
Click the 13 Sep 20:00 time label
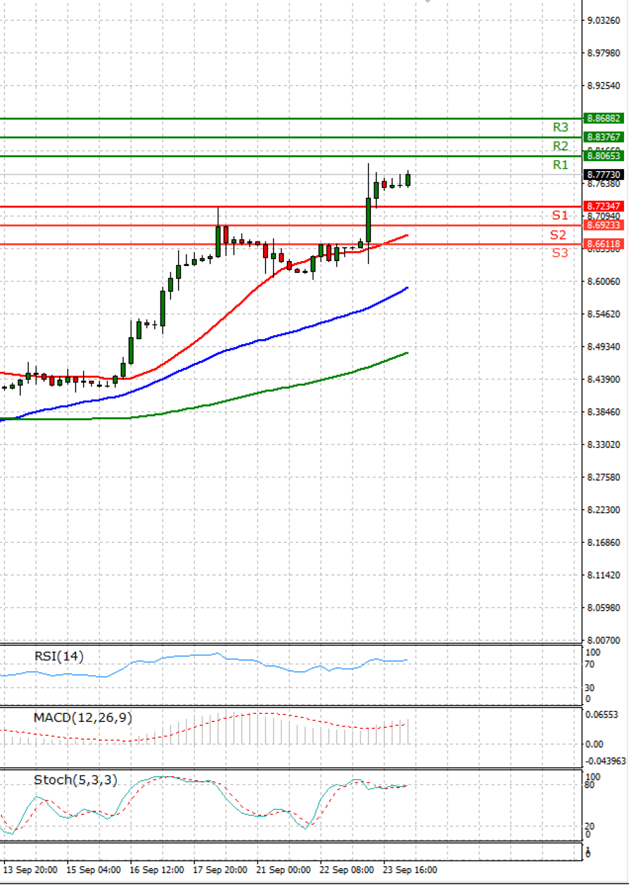[x=30, y=870]
